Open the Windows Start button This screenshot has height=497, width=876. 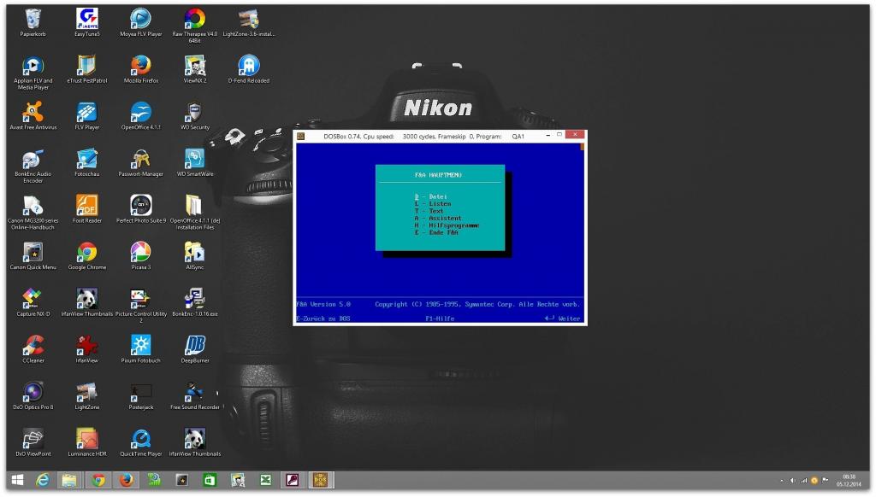tap(18, 480)
